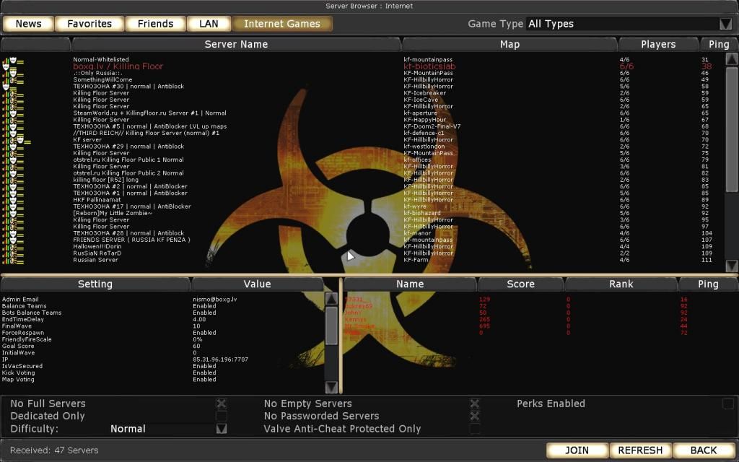Sort players by the Rank column

[621, 284]
